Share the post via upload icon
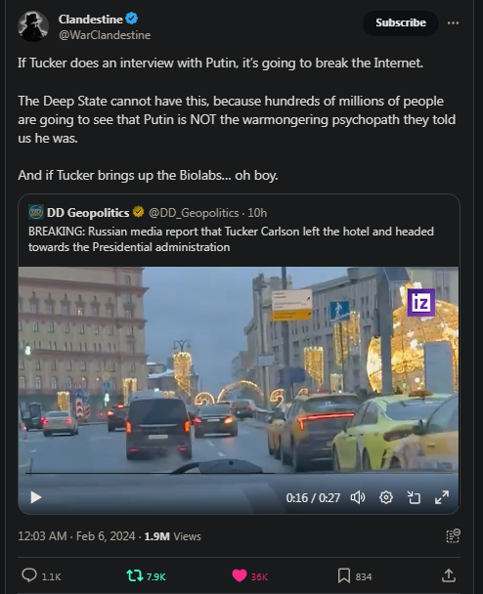The image size is (483, 594). (x=449, y=575)
